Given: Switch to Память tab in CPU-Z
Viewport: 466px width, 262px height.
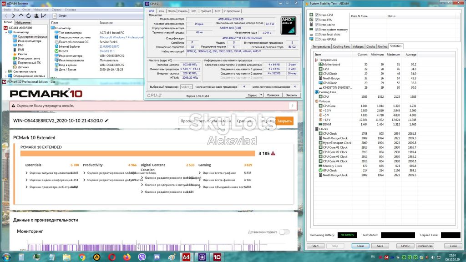Looking at the screenshot, I should click(183, 11).
